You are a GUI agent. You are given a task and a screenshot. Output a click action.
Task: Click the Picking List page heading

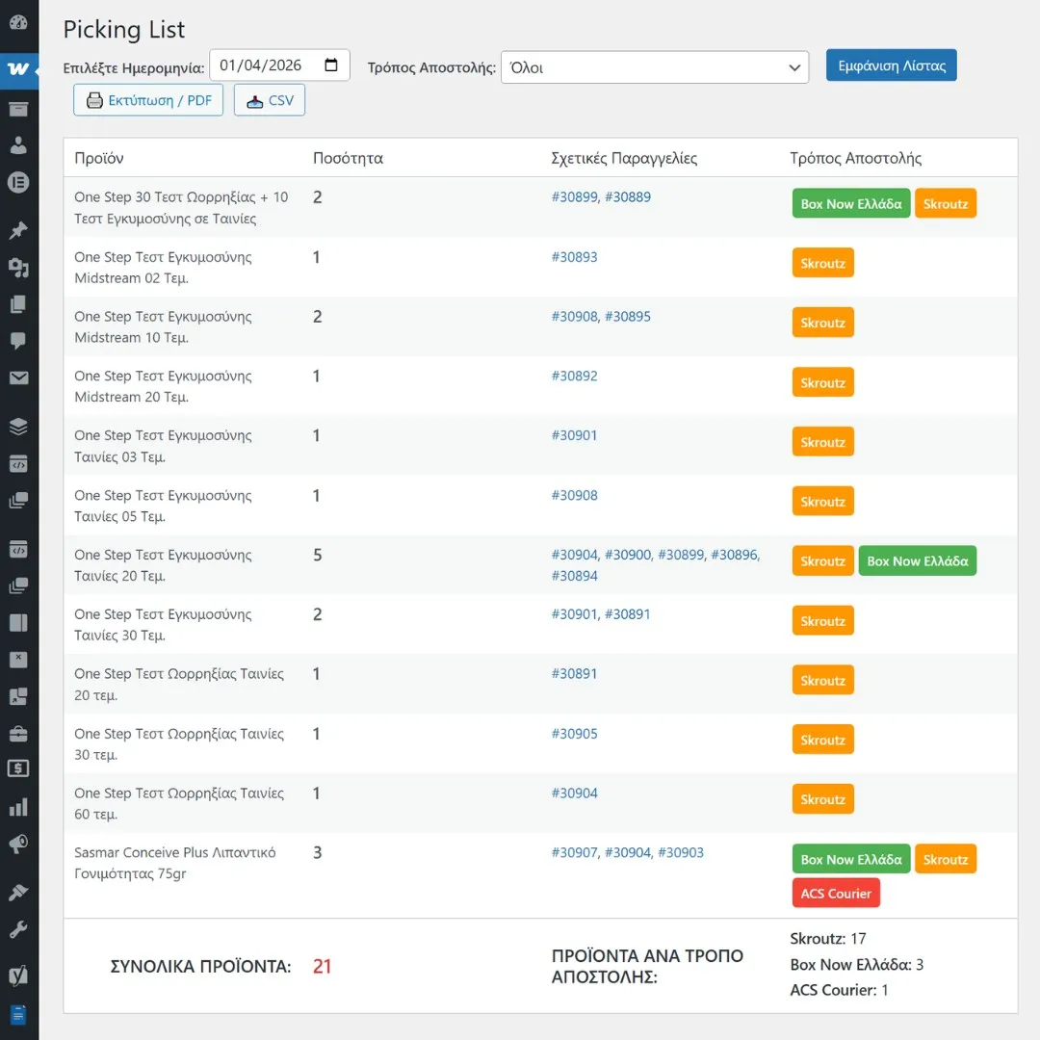124,29
